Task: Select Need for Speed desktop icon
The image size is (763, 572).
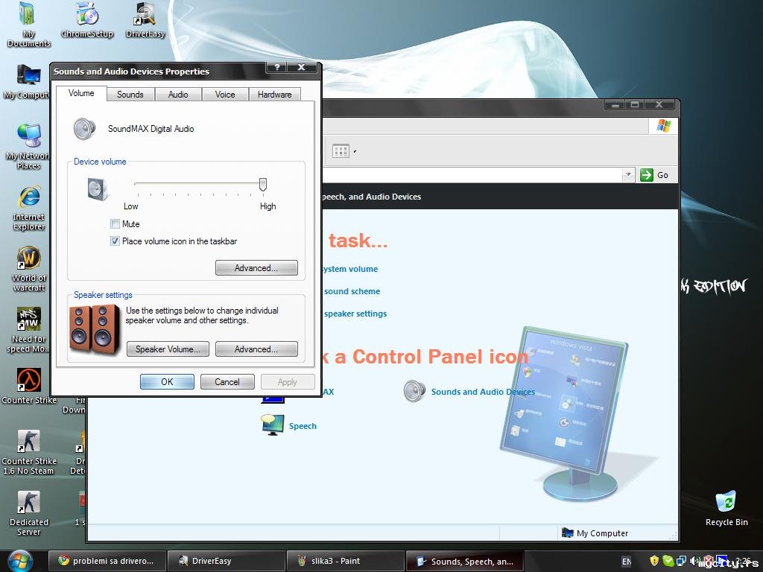Action: [x=29, y=330]
